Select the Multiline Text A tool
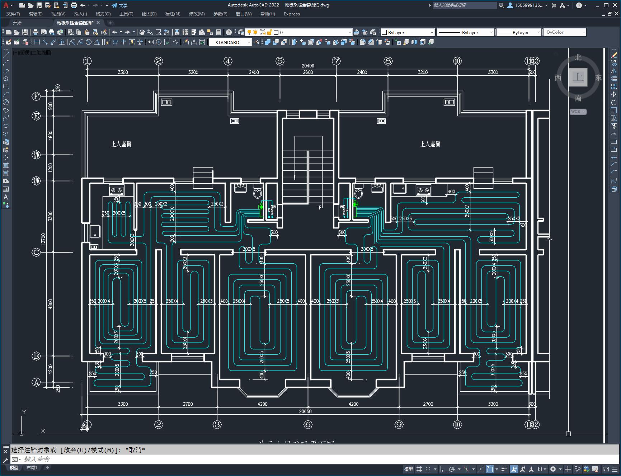 tap(6, 197)
